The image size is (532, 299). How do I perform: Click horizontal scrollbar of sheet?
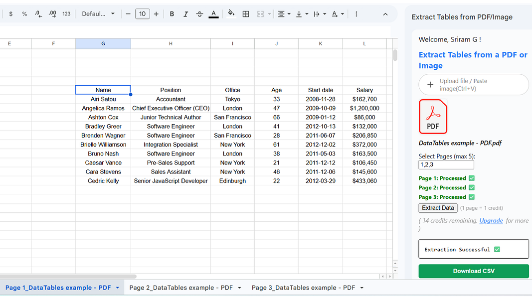(68, 276)
